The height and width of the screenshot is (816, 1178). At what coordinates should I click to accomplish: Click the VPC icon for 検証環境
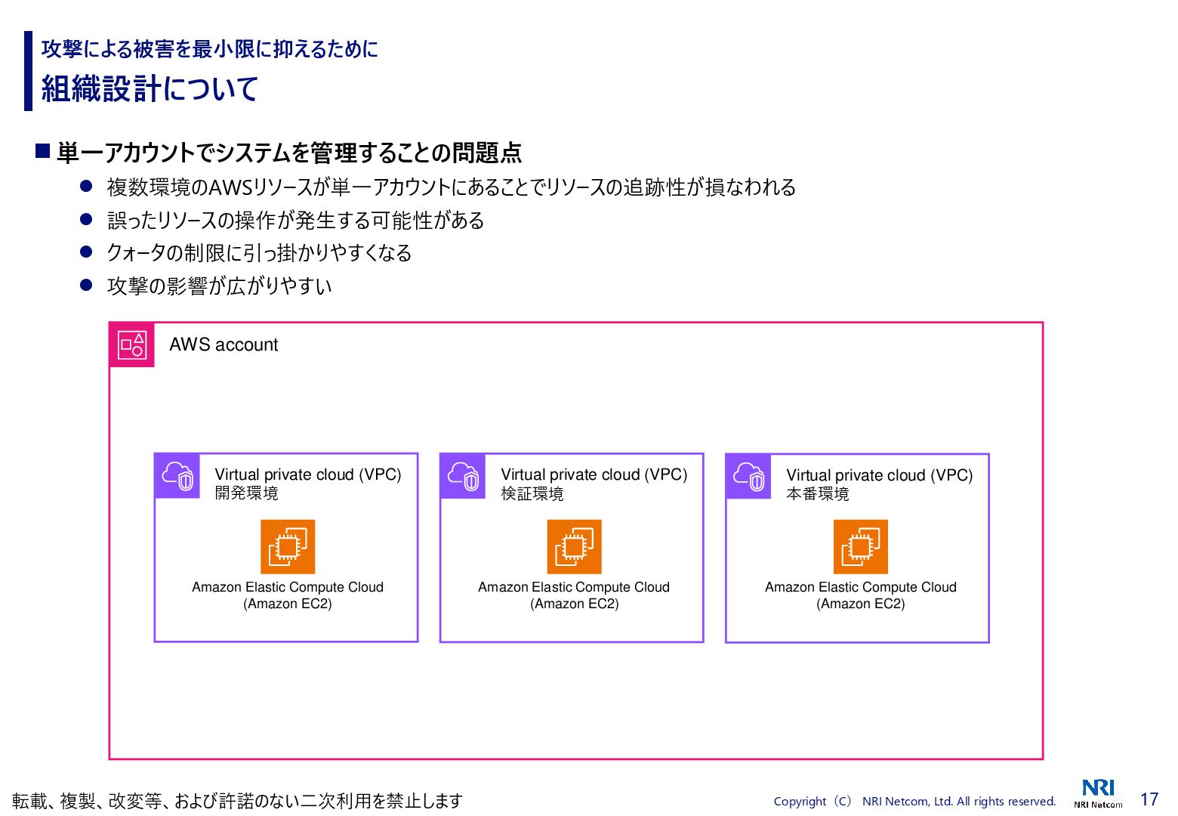(463, 476)
